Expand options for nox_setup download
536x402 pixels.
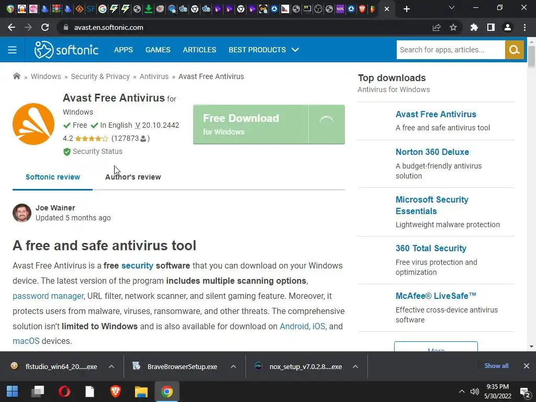tap(355, 366)
